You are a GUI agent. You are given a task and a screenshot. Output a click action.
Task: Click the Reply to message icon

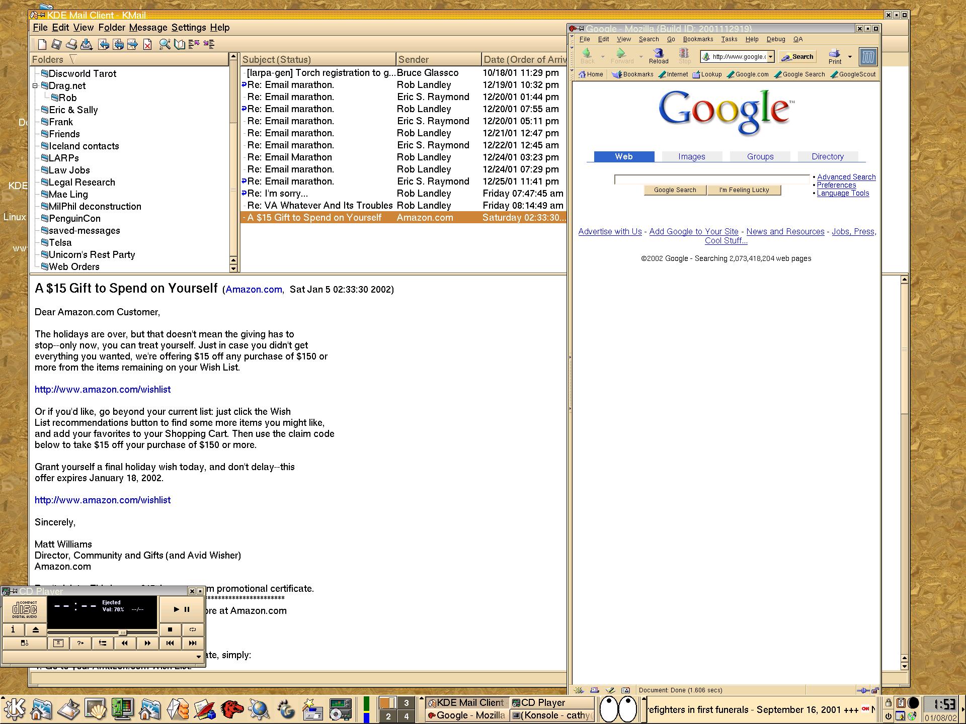pos(104,44)
